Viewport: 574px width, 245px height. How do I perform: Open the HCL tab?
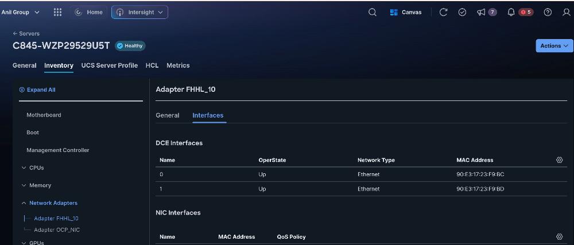152,65
